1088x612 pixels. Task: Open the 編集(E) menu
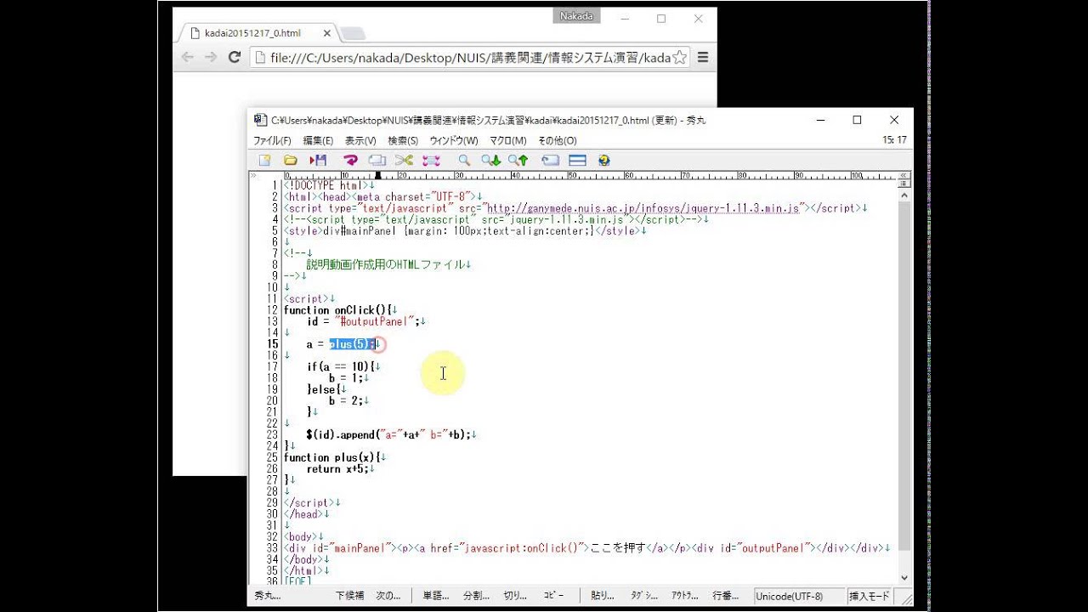[318, 140]
